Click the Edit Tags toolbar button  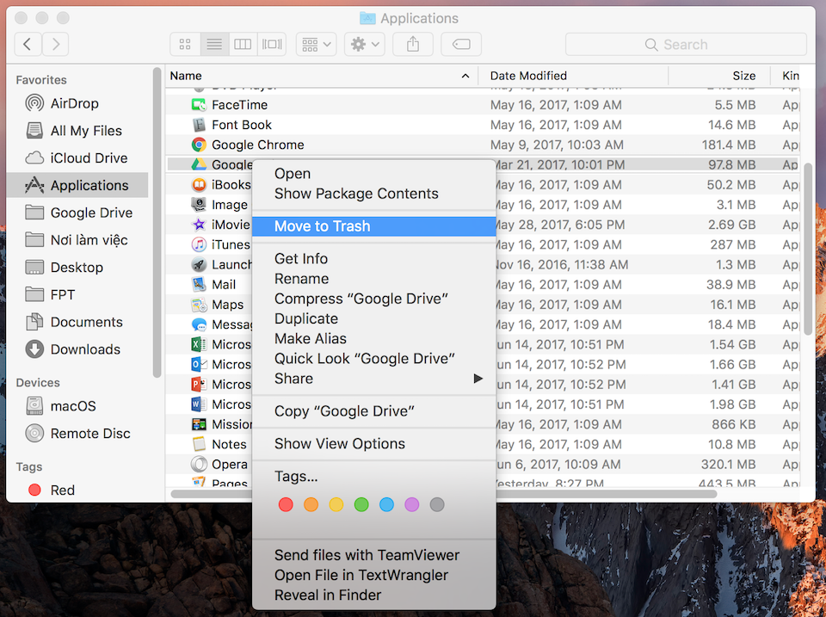tap(461, 44)
